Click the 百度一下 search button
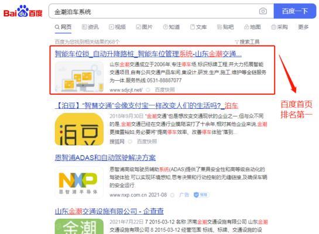This screenshot has width=319, height=234. (x=295, y=11)
